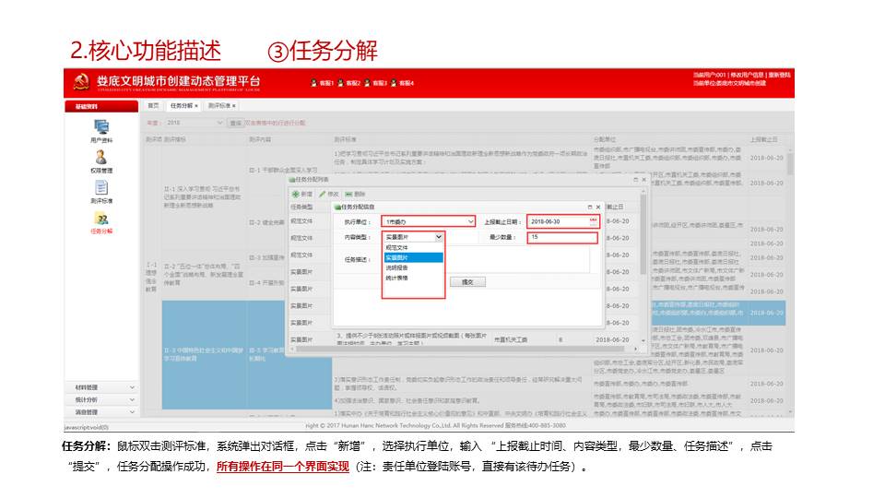Click 提交 submit button

coord(466,281)
